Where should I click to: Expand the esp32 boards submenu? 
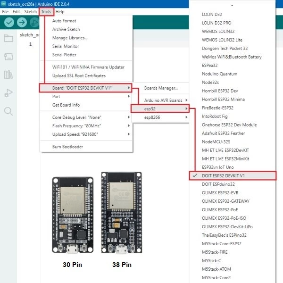coord(160,108)
